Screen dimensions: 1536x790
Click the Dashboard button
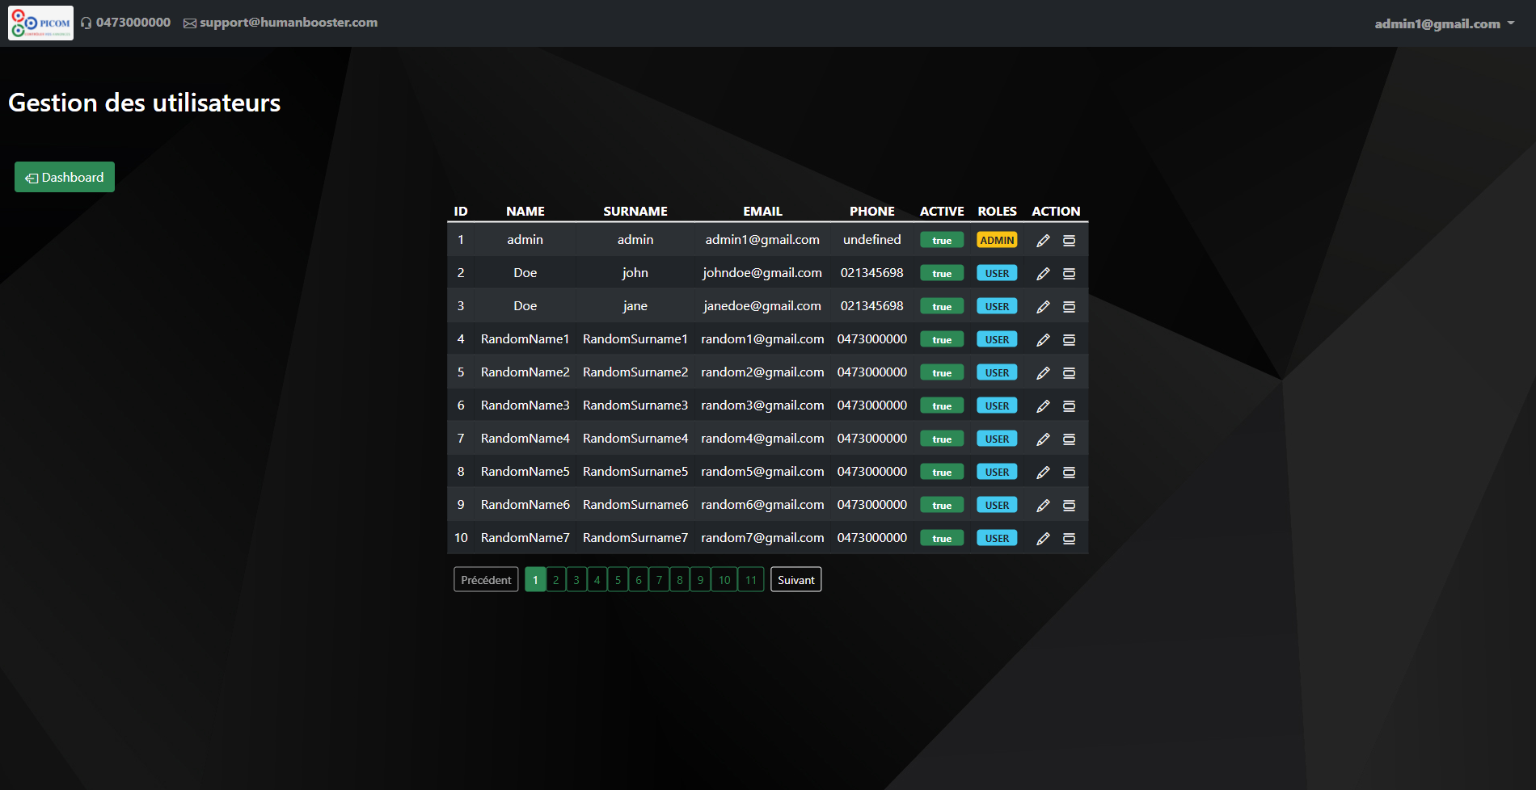tap(65, 178)
